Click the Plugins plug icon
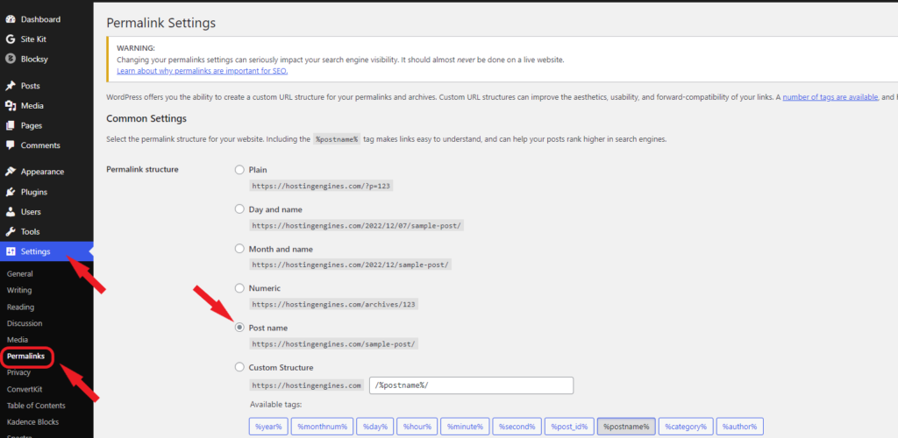898x438 pixels. point(11,192)
